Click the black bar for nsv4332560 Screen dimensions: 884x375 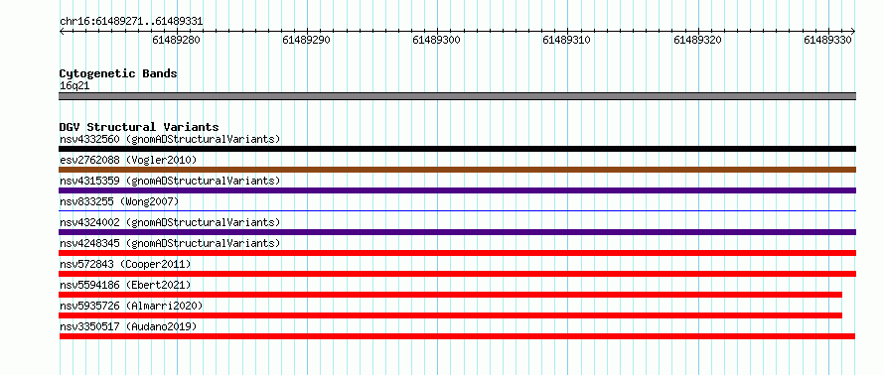(x=457, y=149)
